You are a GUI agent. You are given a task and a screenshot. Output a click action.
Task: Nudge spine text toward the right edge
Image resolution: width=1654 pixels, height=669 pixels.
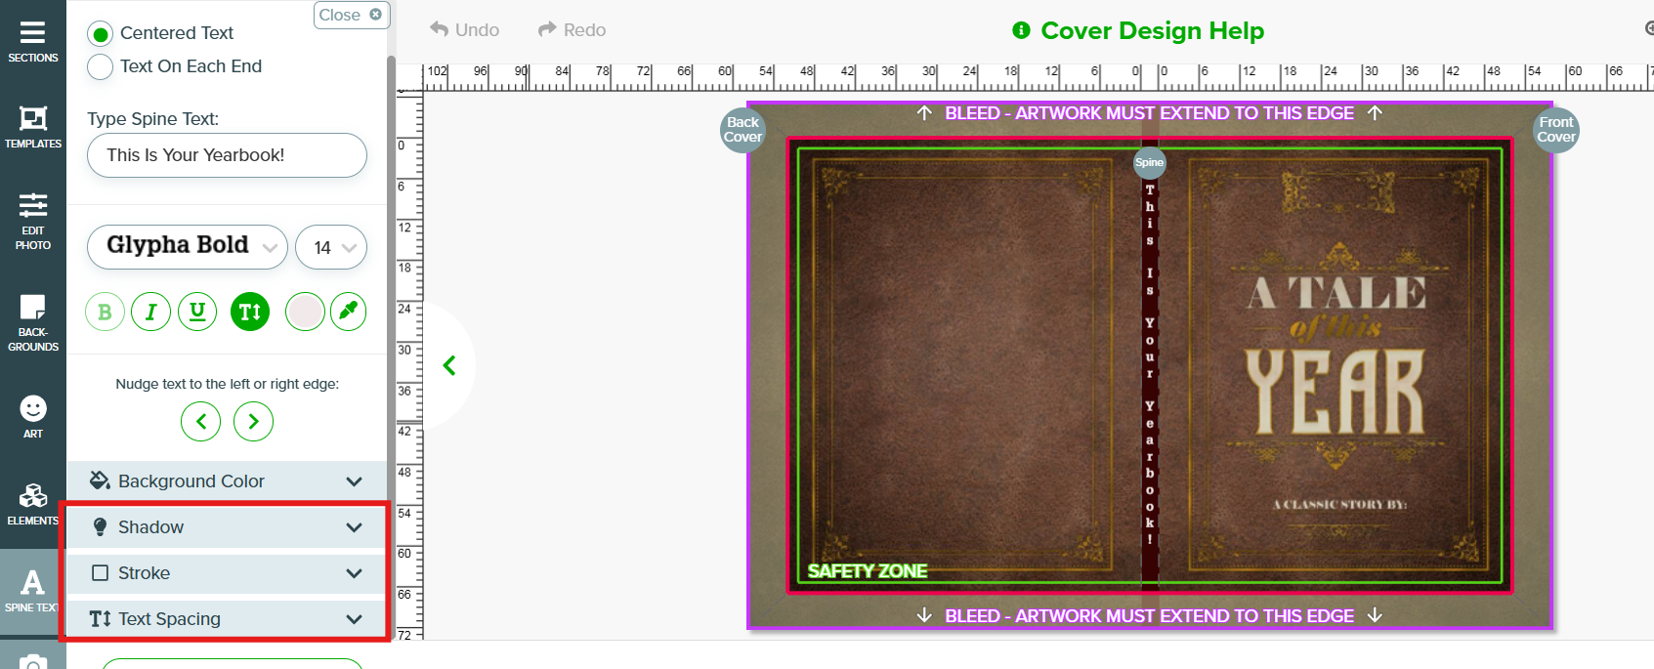coord(253,422)
